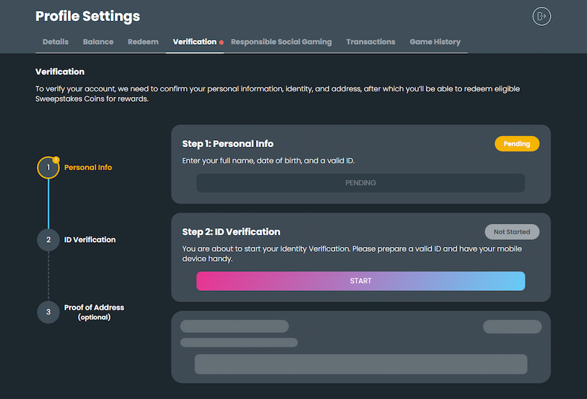The width and height of the screenshot is (587, 399).
Task: Click step 3 circle in the stepper
Action: point(48,312)
